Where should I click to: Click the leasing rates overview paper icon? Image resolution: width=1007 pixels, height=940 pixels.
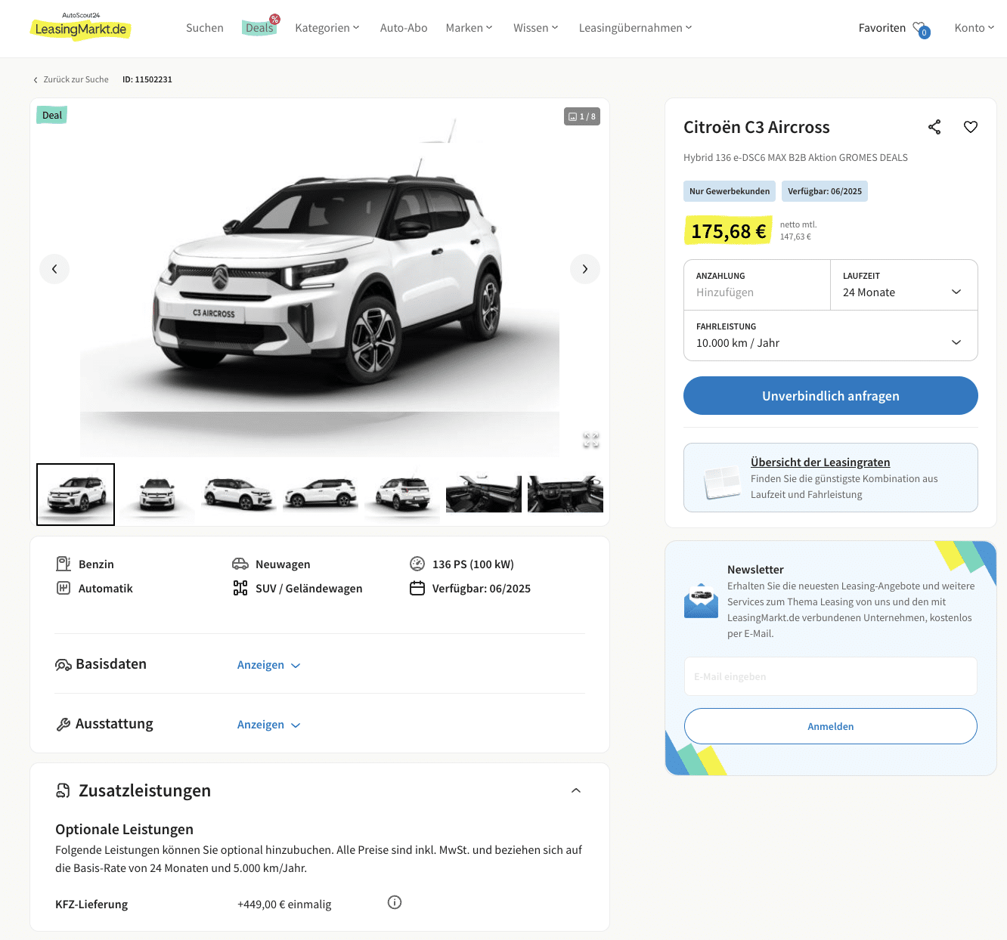coord(722,481)
